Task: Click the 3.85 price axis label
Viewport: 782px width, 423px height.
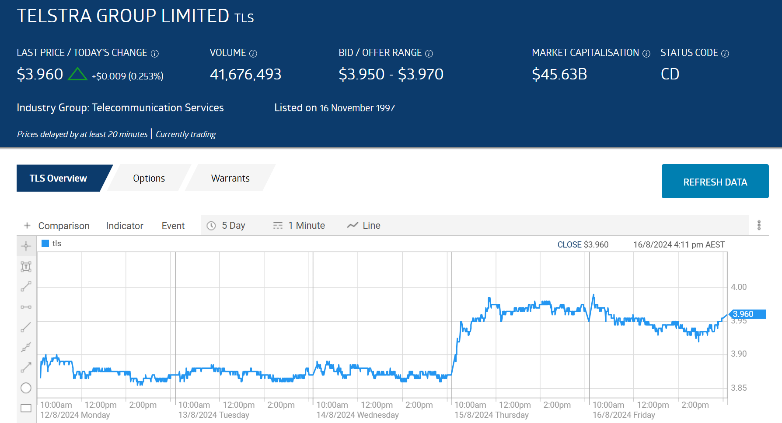Action: tap(739, 388)
